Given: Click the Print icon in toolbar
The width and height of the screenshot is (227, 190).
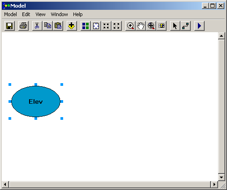Looking at the screenshot, I should (23, 26).
